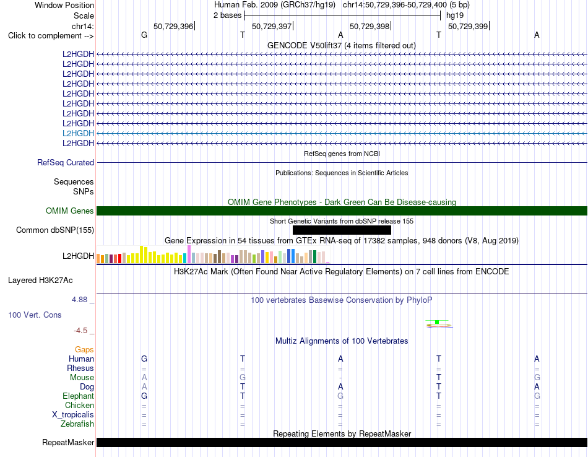This screenshot has width=588, height=457.
Task: Click the 'Click to complement -->' label
Action: (x=51, y=36)
